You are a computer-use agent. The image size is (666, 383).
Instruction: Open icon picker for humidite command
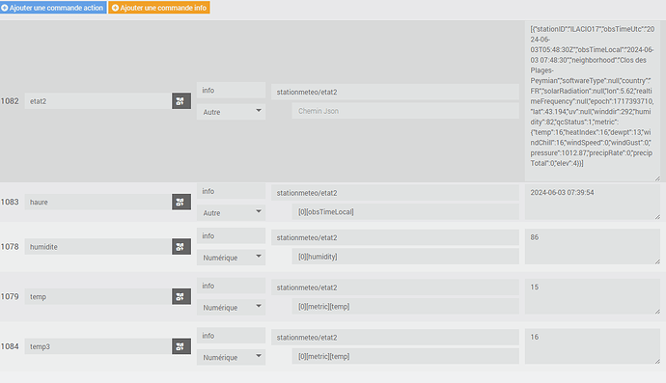181,247
